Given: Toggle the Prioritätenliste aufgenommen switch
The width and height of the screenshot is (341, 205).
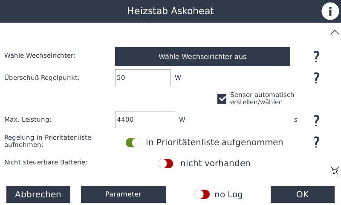Looking at the screenshot, I should (x=133, y=143).
